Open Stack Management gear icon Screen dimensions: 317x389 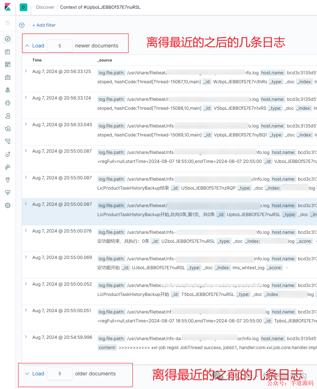coord(8,205)
